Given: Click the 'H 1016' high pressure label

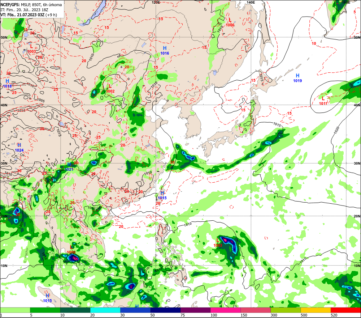Looking at the screenshot, I should click(x=165, y=51).
